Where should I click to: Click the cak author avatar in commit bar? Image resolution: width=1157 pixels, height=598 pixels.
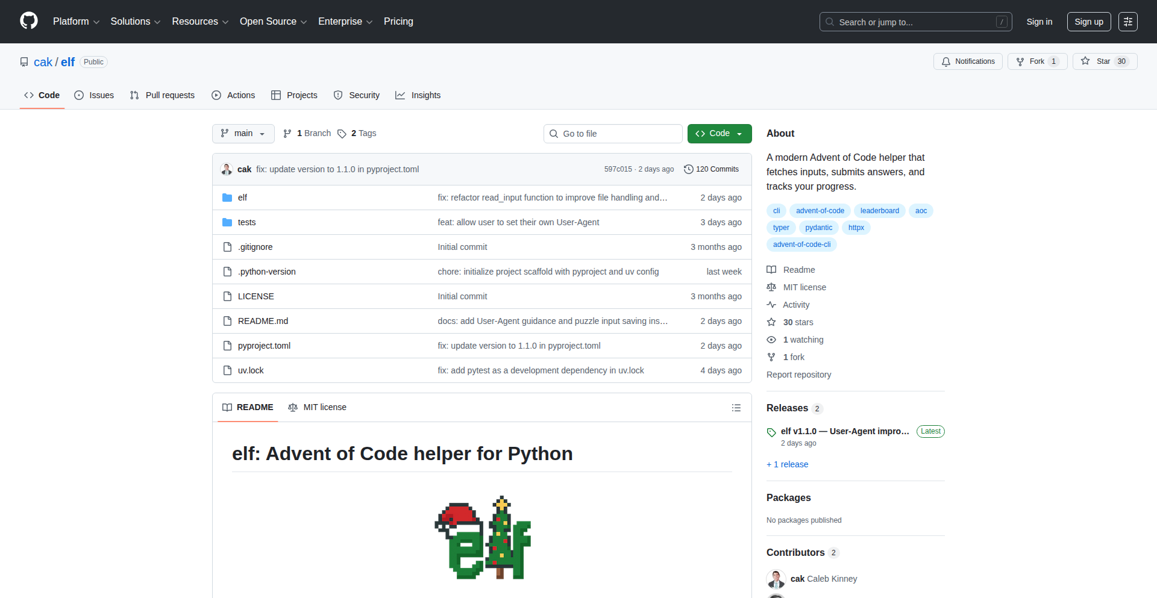tap(227, 169)
